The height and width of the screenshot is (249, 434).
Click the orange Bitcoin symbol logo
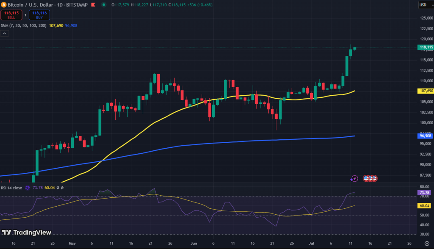pyautogui.click(x=3, y=5)
